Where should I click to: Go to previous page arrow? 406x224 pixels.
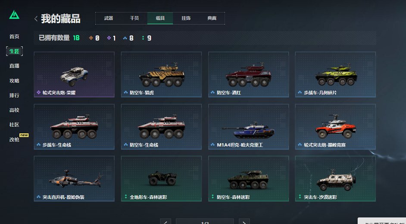(x=166, y=222)
